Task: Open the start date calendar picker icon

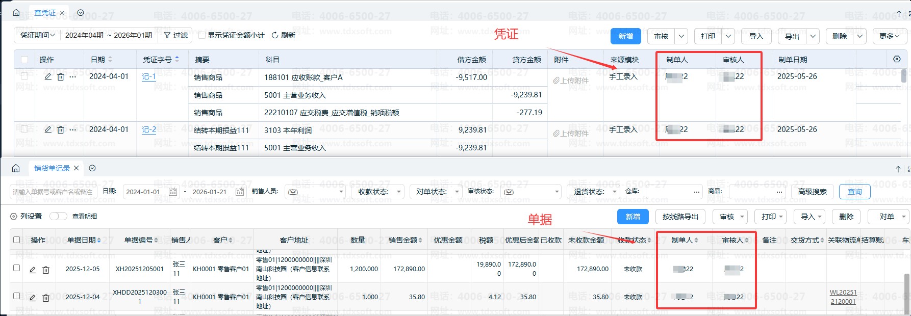Action: 173,192
